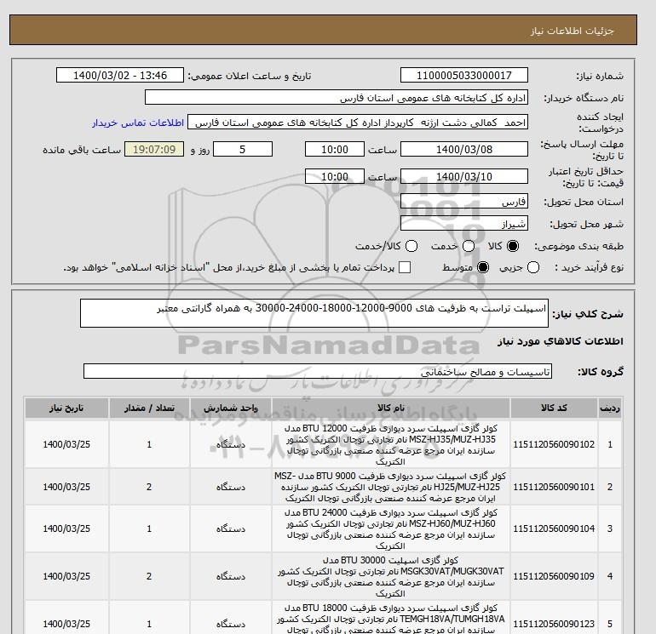Select the کالا radio button

513,246
